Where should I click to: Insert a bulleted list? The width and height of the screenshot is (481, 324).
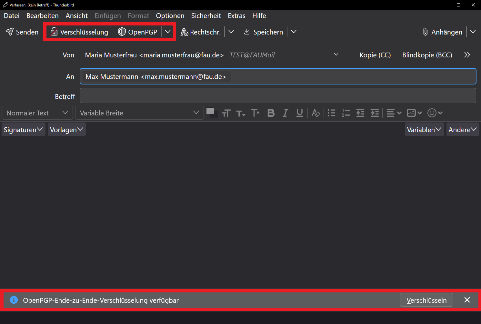331,113
